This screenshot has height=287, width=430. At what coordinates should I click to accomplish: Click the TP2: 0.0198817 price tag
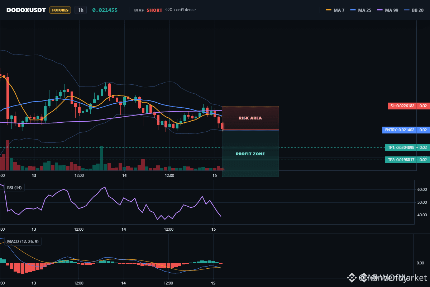[401, 160]
